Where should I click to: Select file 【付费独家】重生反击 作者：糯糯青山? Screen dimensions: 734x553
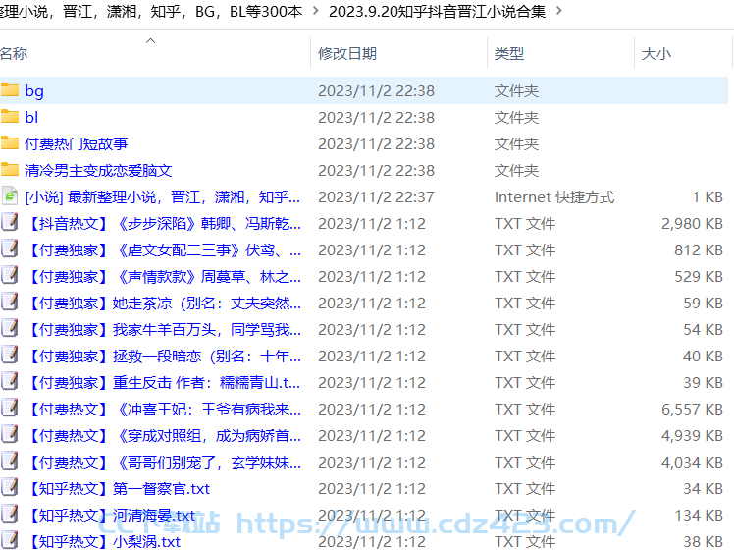point(163,383)
